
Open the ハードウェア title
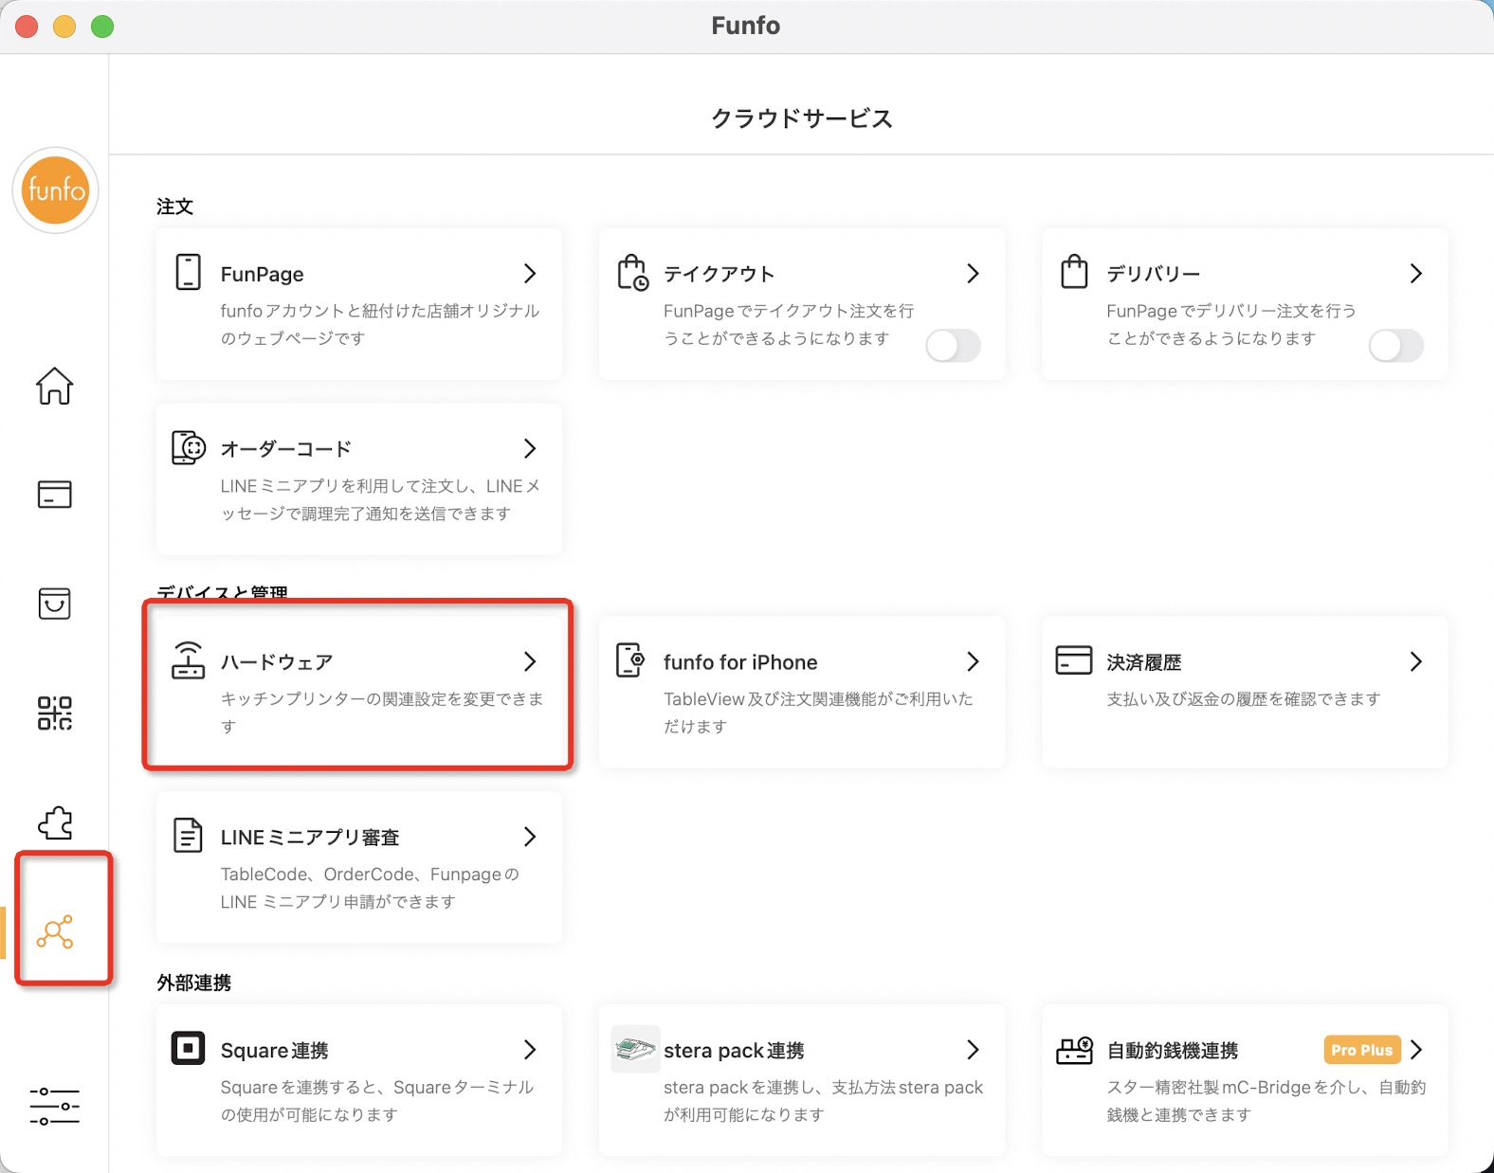277,661
